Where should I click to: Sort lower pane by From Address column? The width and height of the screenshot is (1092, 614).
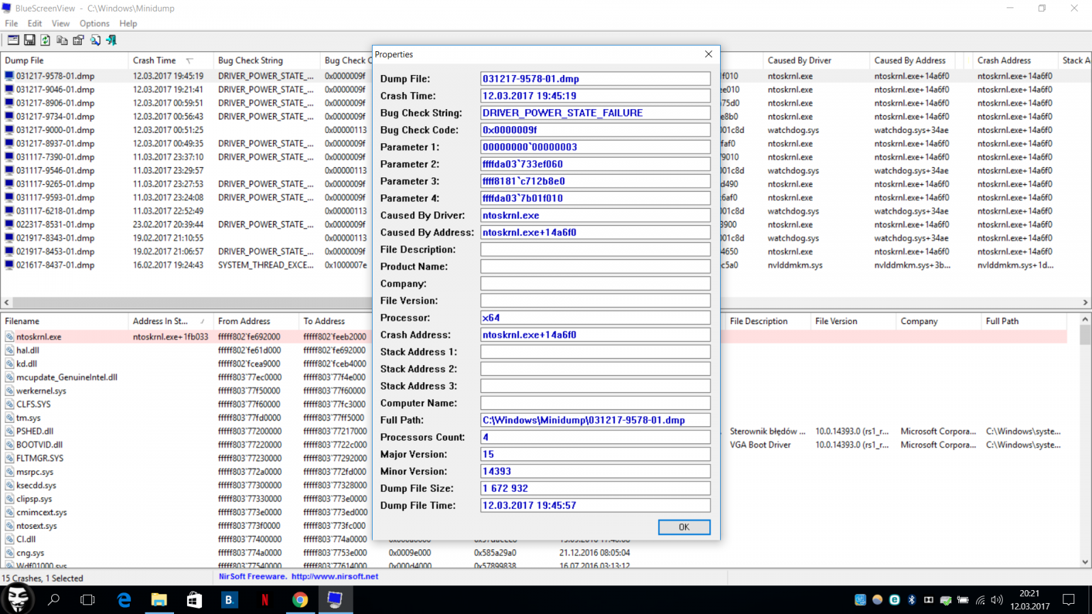(x=256, y=321)
